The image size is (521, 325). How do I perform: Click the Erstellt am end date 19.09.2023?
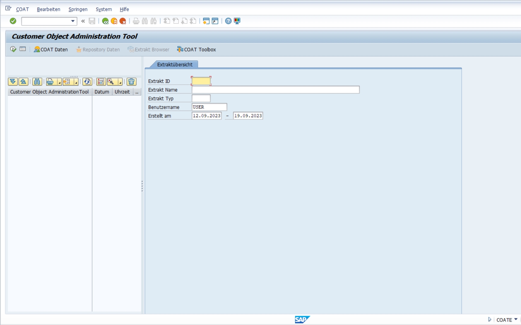248,116
